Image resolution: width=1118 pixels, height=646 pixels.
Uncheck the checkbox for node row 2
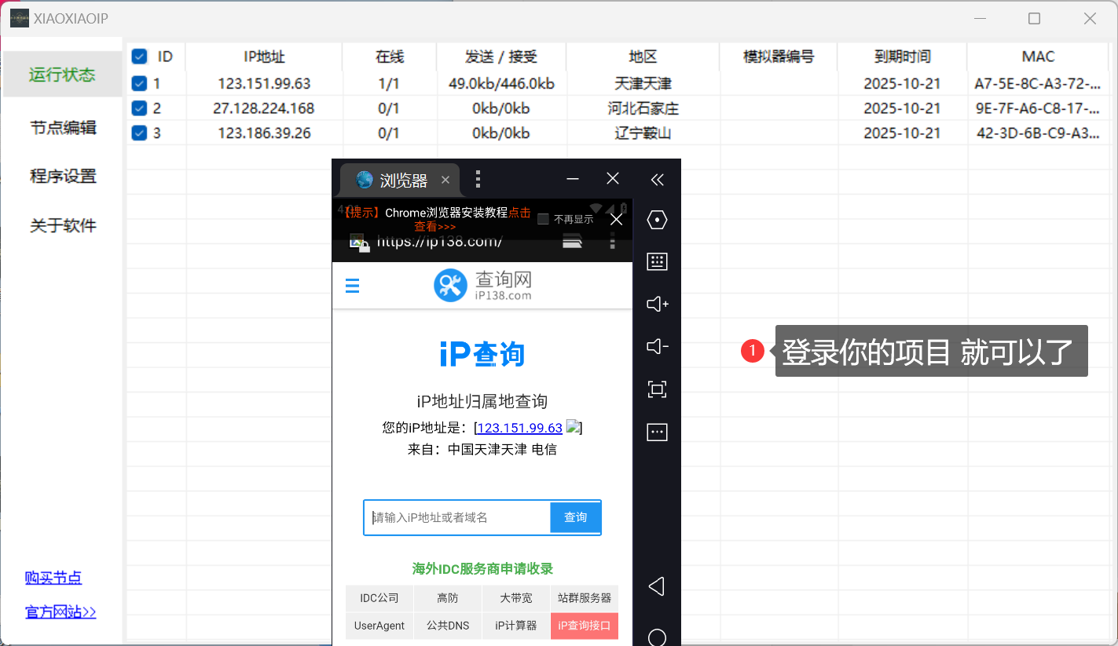pyautogui.click(x=139, y=108)
